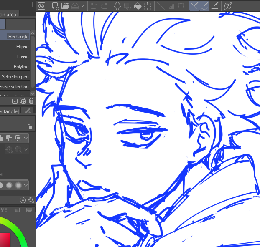Click the selected sub tool group button
This screenshot has width=260, height=247.
click(x=3, y=24)
